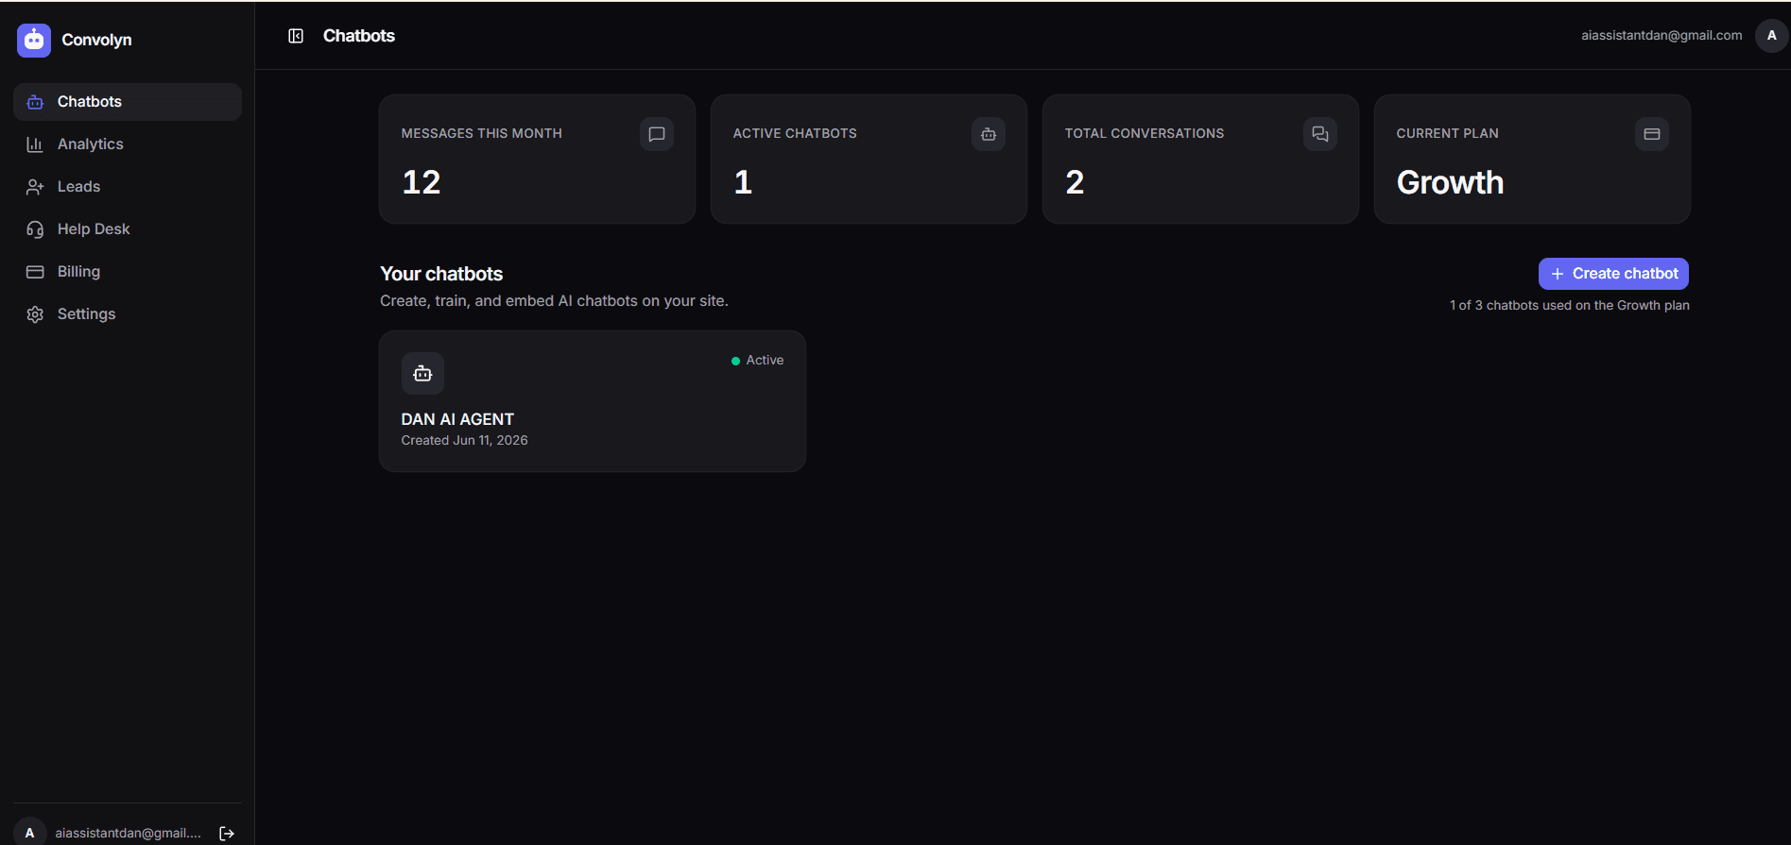Image resolution: width=1791 pixels, height=845 pixels.
Task: Create a new chatbot
Action: point(1613,274)
